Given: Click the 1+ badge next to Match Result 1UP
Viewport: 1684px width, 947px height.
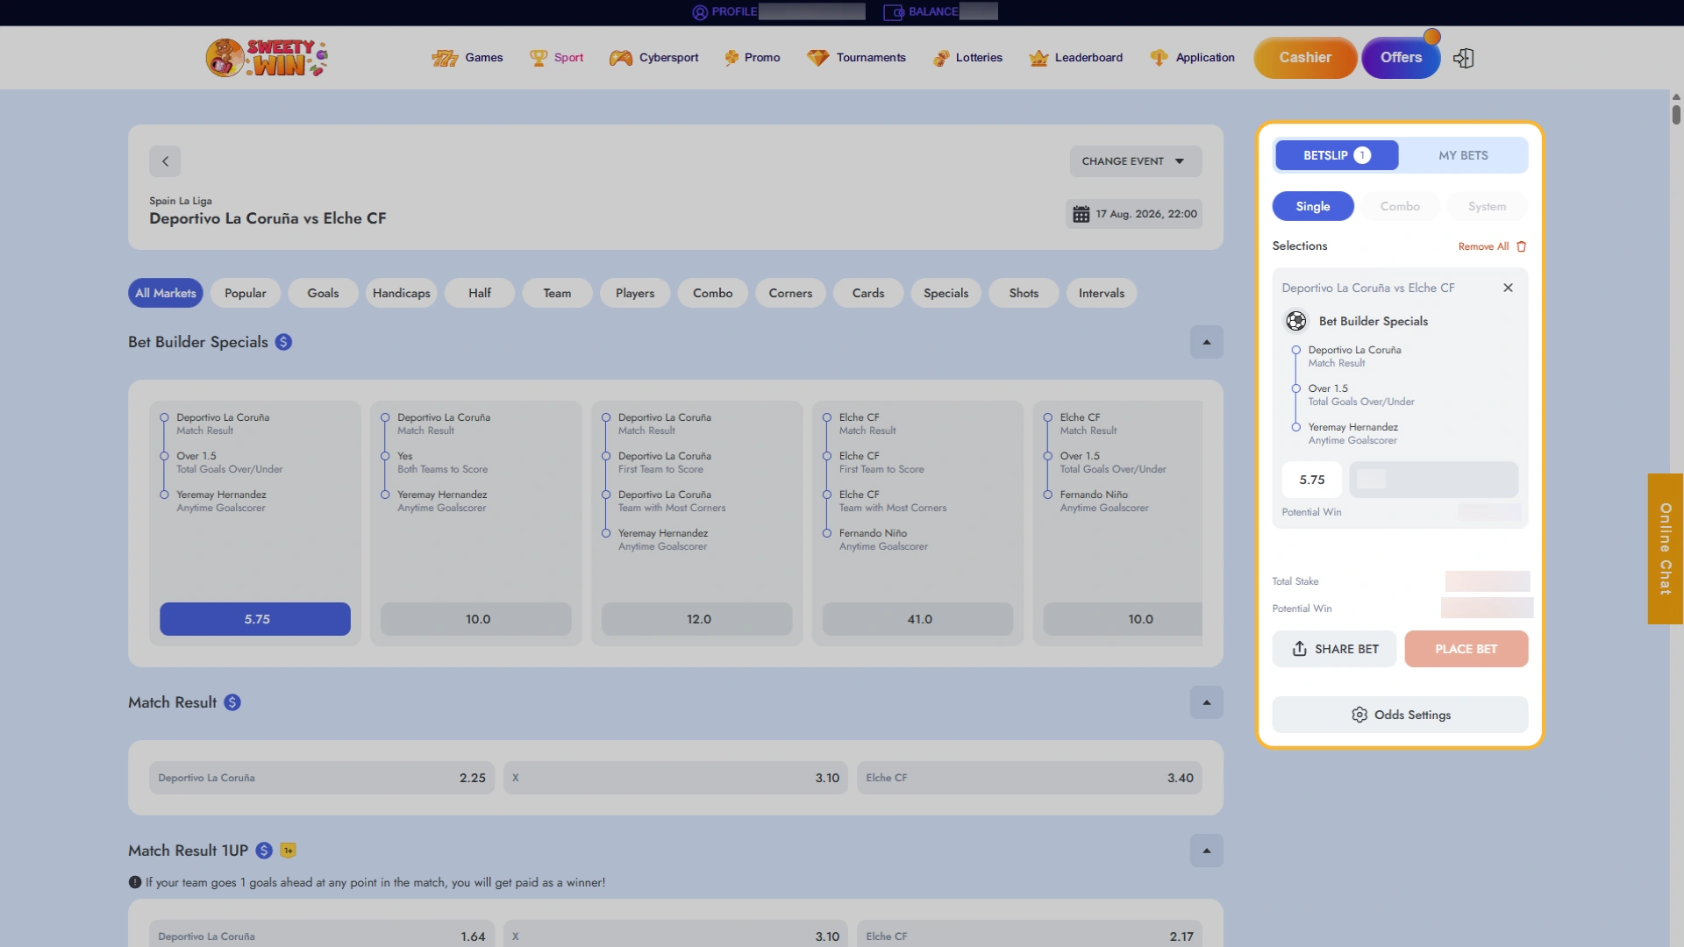Looking at the screenshot, I should [288, 851].
